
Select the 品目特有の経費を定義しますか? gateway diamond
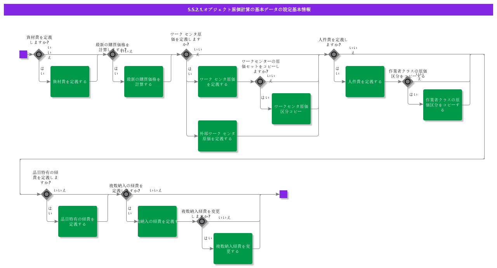(x=47, y=194)
